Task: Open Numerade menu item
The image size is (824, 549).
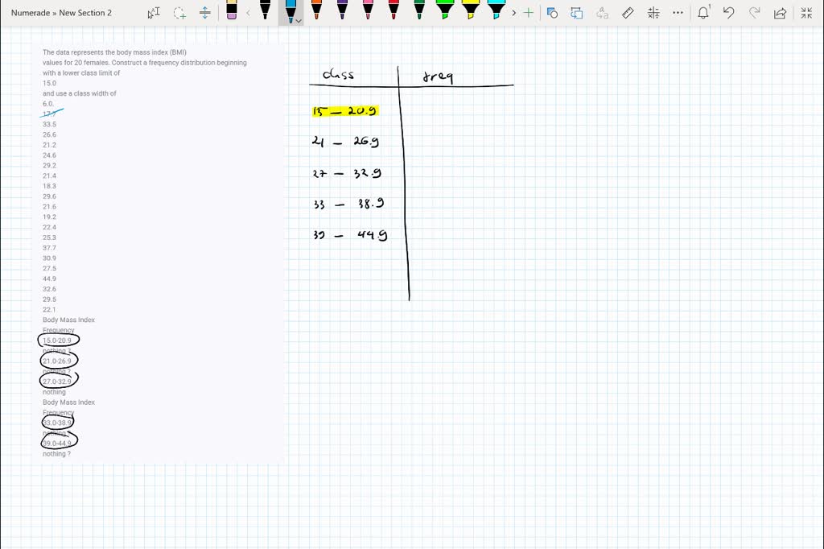Action: point(30,12)
